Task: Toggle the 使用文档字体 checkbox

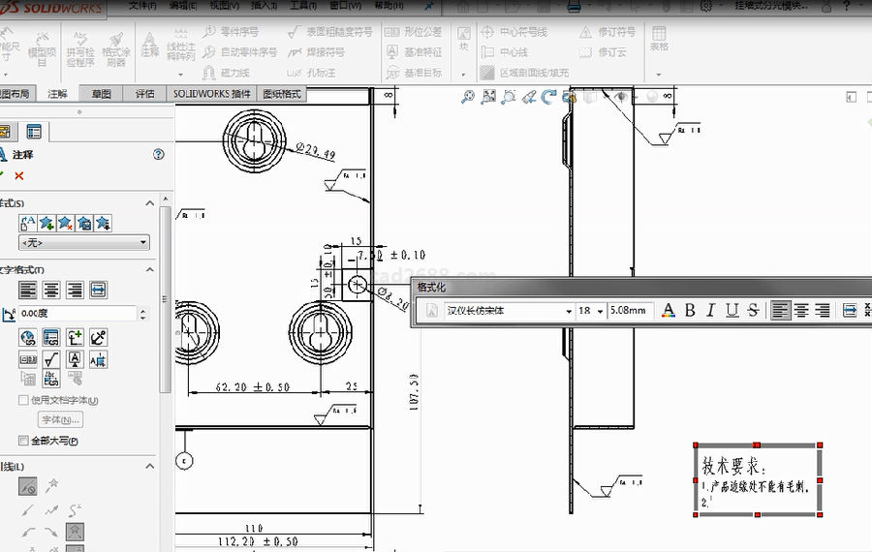Action: [24, 400]
